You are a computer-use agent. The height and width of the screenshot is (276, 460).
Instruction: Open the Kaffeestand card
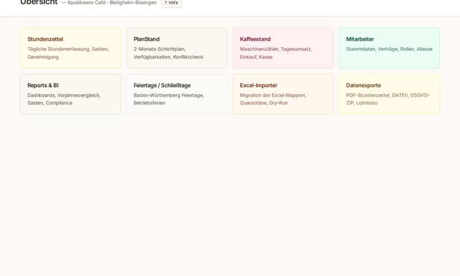coord(283,48)
